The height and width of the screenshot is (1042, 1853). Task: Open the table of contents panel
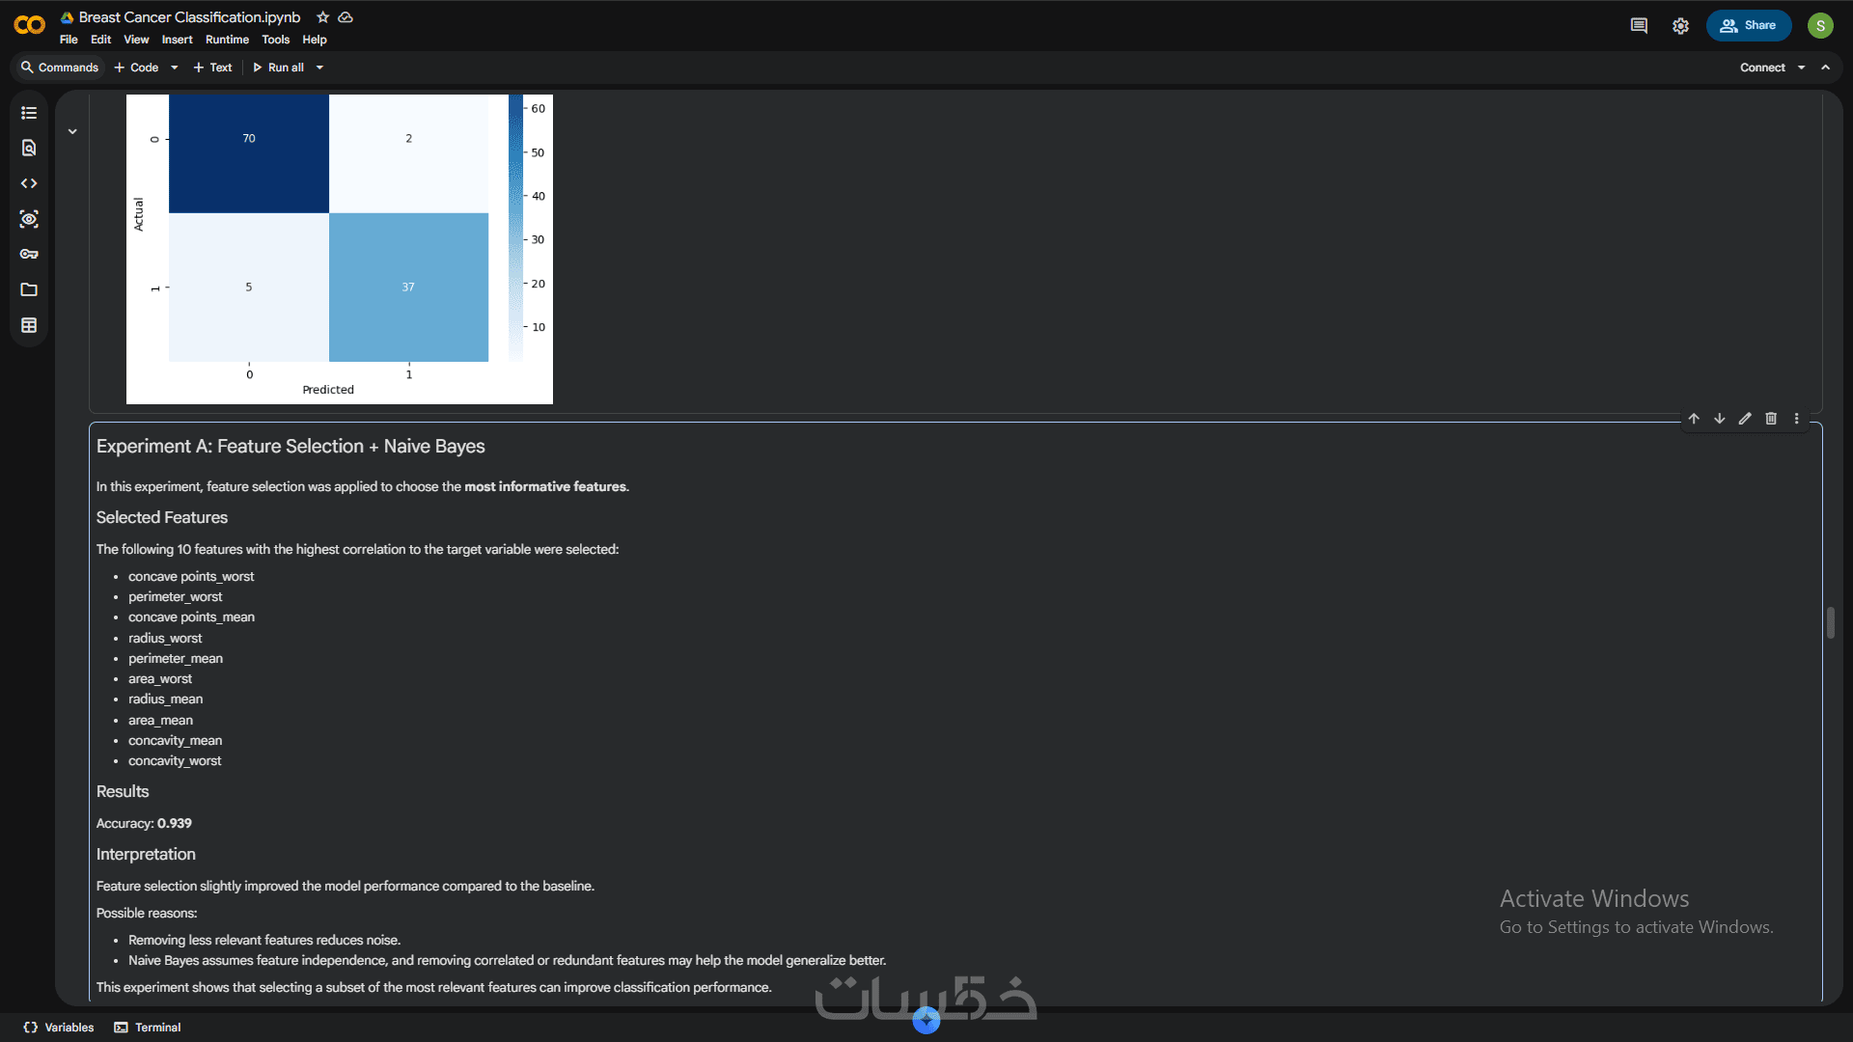coord(29,113)
